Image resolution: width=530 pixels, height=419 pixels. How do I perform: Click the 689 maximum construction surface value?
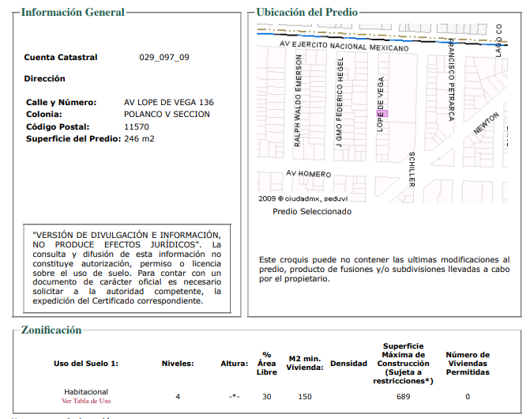403,397
